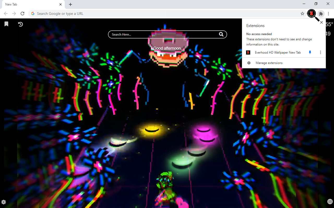Click the Google icon in address bar
This screenshot has height=208, width=334.
(x=33, y=14)
